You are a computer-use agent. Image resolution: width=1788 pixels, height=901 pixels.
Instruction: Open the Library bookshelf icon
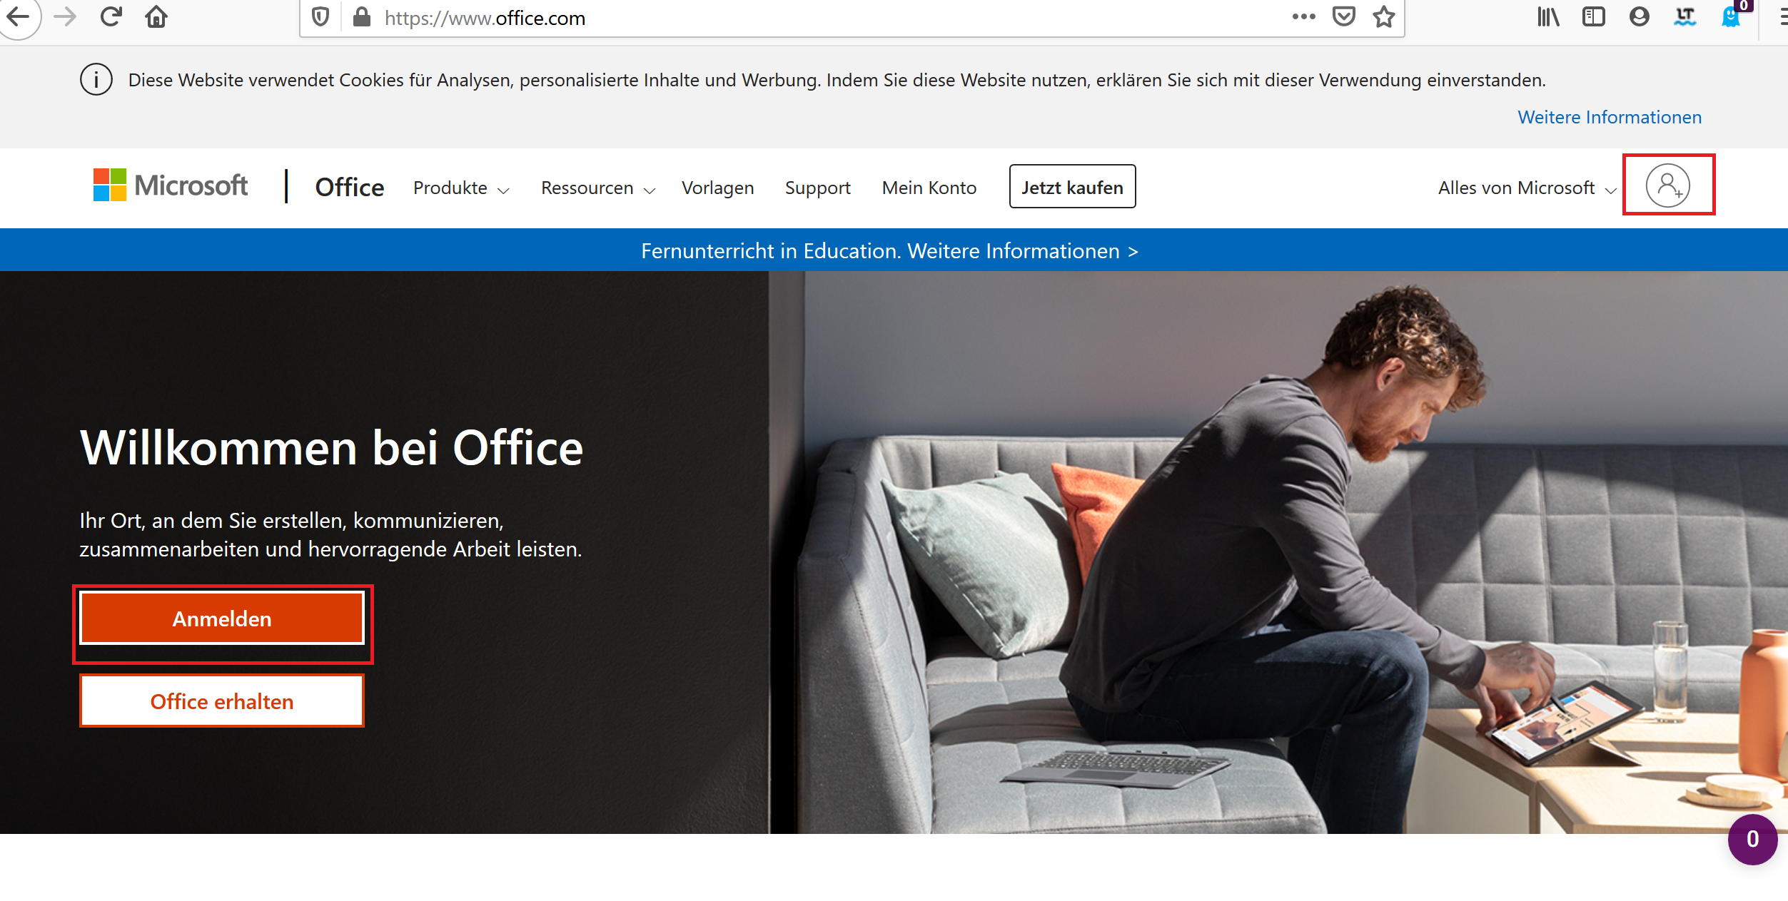(x=1547, y=16)
